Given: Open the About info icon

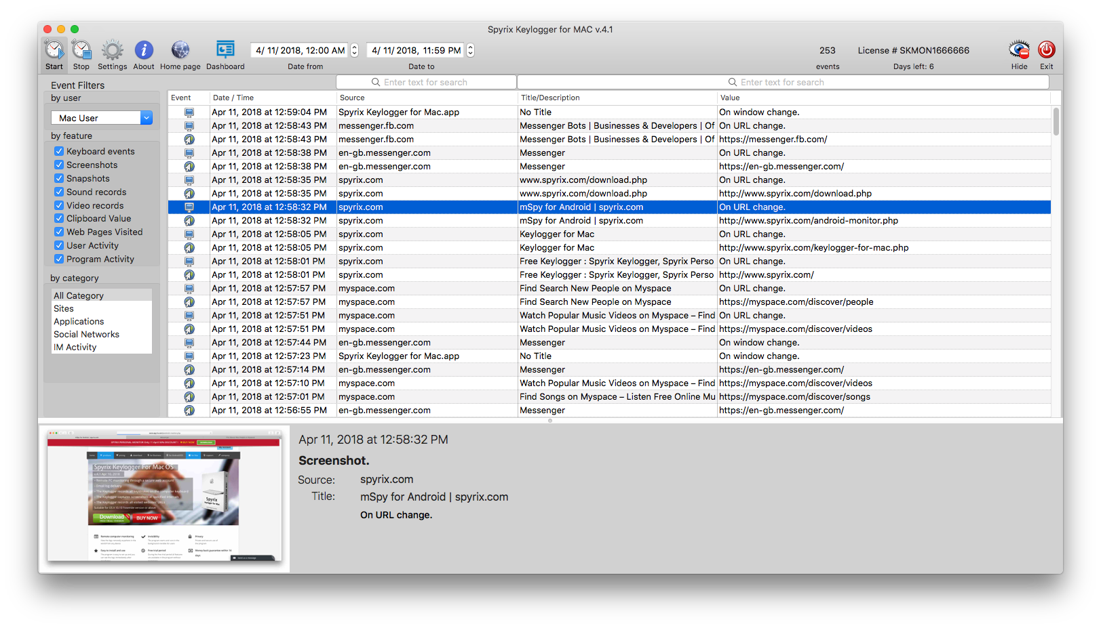Looking at the screenshot, I should [x=144, y=49].
